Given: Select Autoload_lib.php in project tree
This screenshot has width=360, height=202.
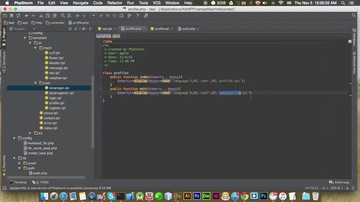Looking at the screenshot, I should [39, 143].
